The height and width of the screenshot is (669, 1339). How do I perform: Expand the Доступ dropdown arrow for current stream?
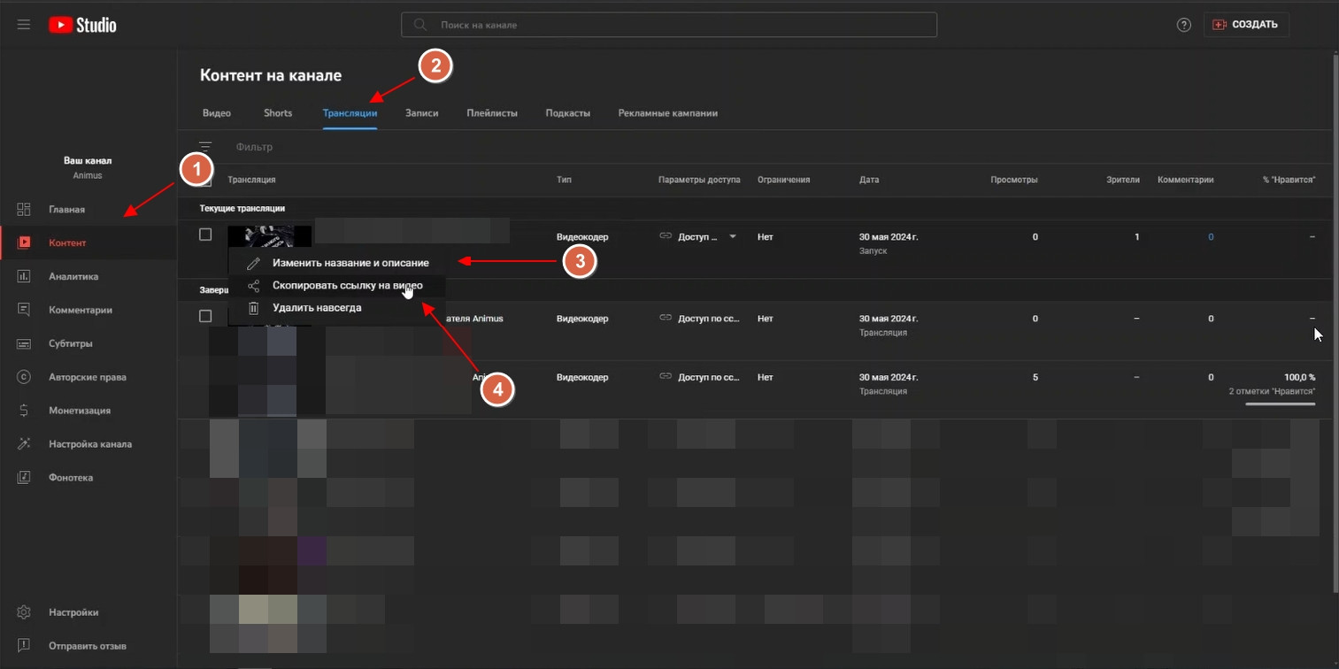pos(733,237)
